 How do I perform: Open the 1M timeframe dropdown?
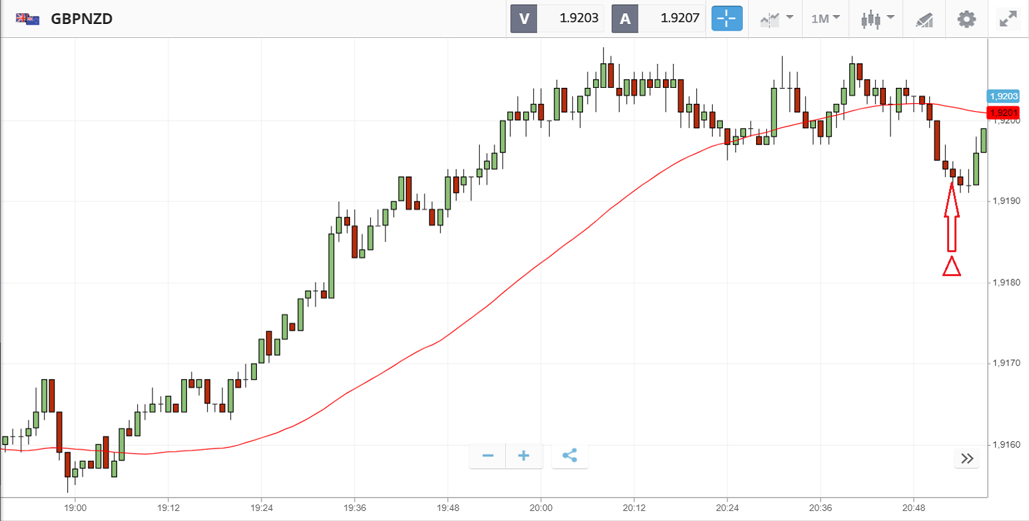coord(825,19)
